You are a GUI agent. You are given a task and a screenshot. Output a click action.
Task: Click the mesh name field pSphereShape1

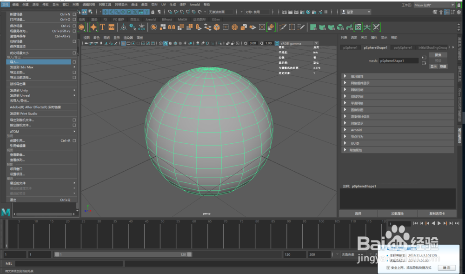[x=399, y=61]
